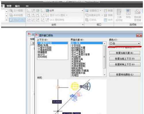Click the white color swatch in 颜色 box

pyautogui.click(x=111, y=44)
